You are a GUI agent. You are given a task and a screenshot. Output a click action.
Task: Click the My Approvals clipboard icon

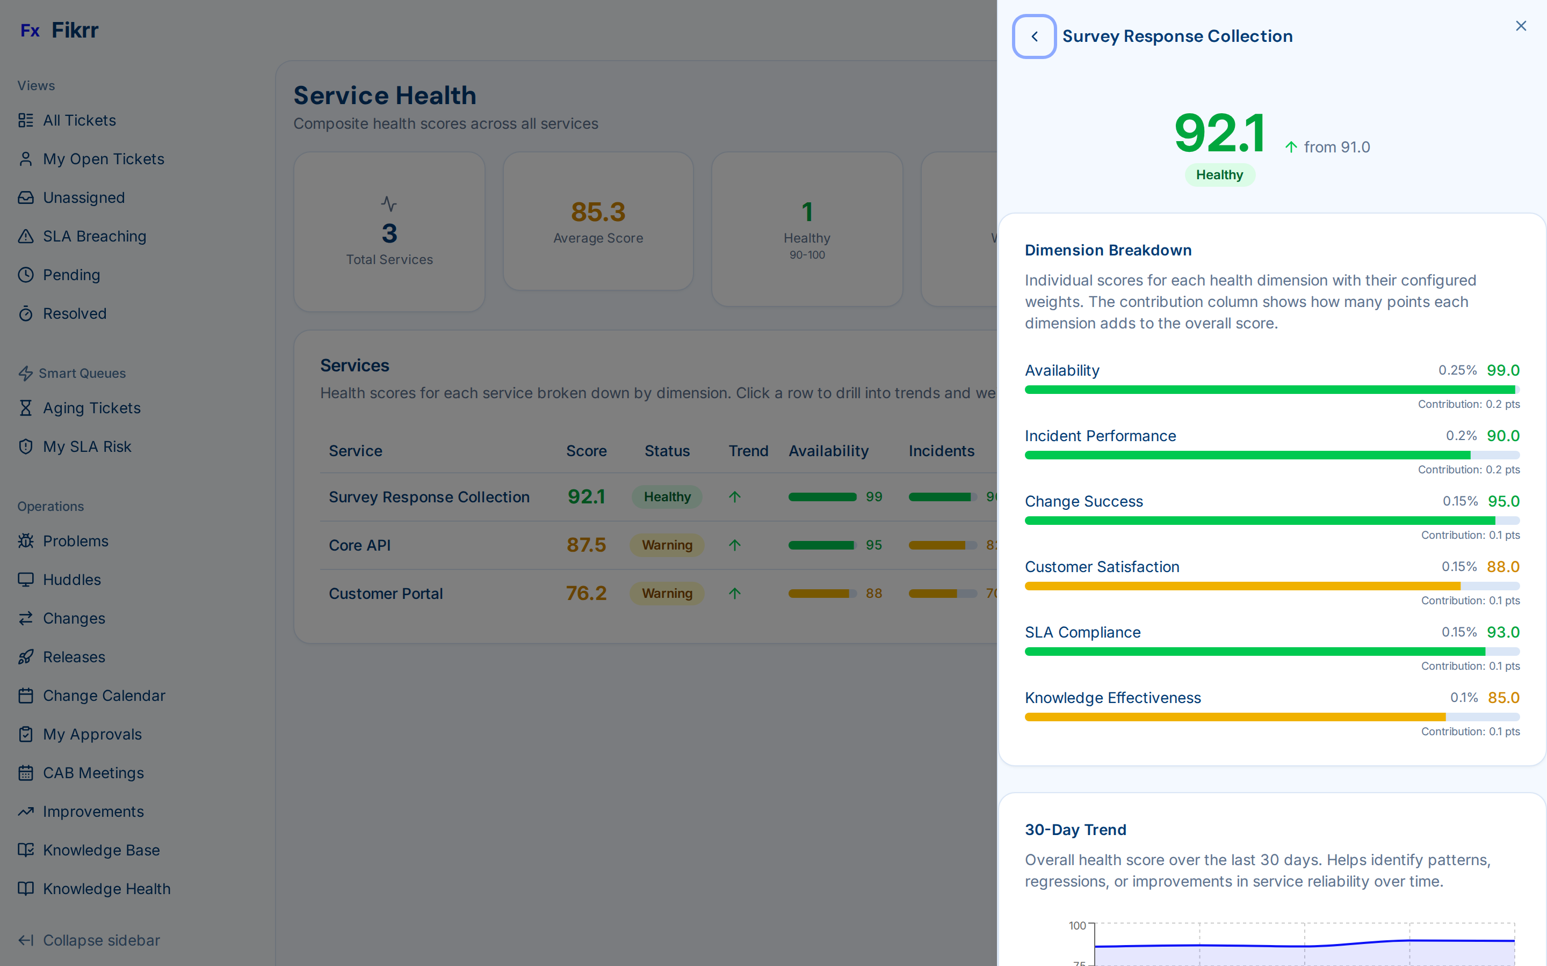pyautogui.click(x=26, y=734)
